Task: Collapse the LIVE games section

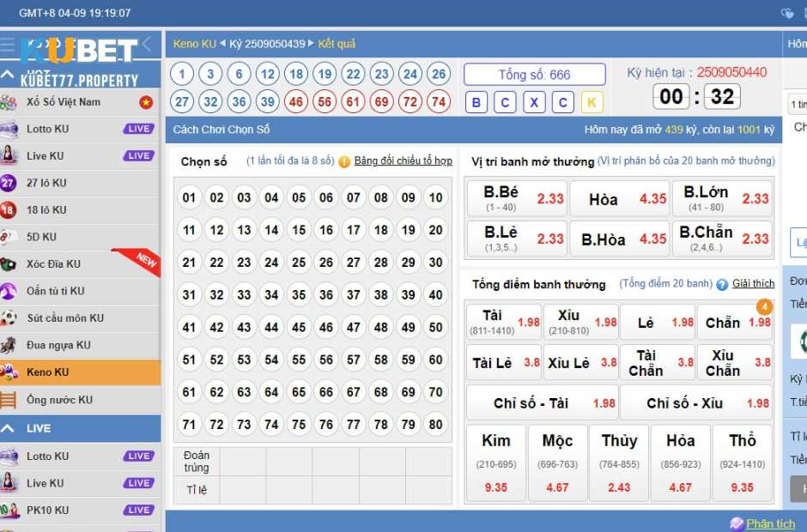Action: (x=7, y=428)
